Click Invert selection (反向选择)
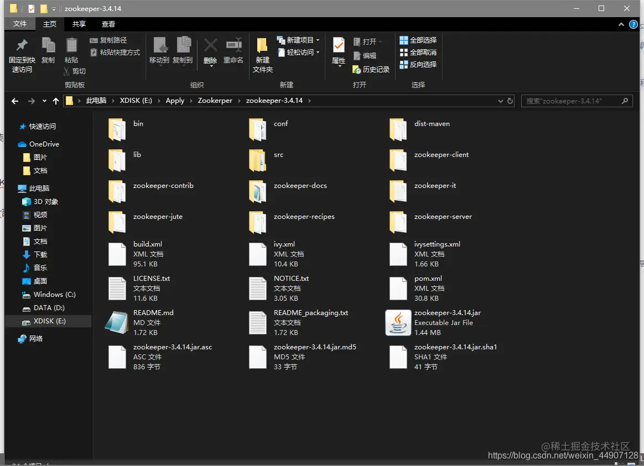Screen dimensions: 644x466 (418, 65)
